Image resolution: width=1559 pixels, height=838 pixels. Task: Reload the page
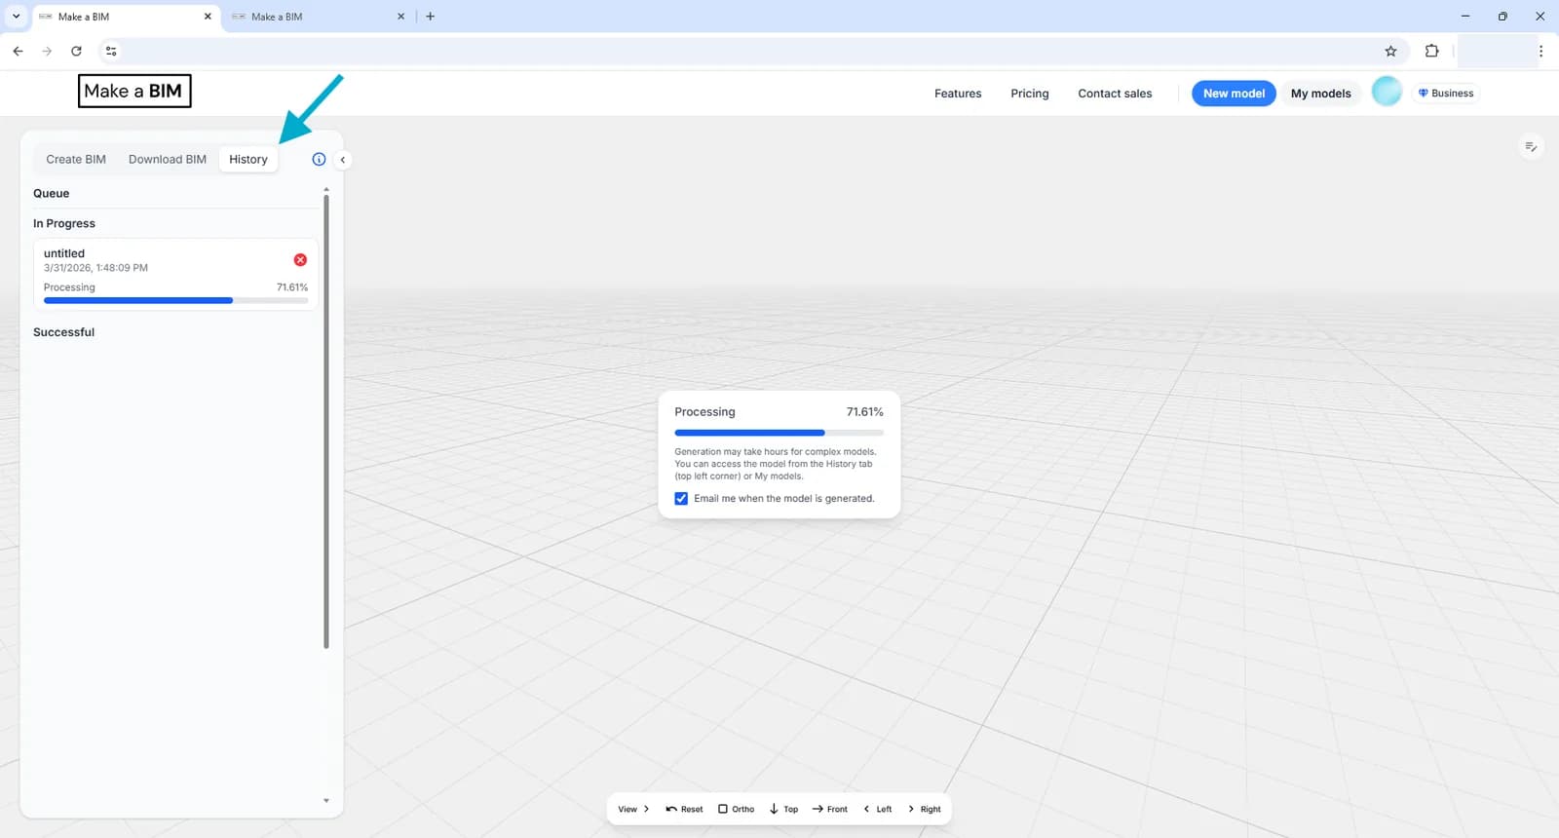[x=76, y=51]
